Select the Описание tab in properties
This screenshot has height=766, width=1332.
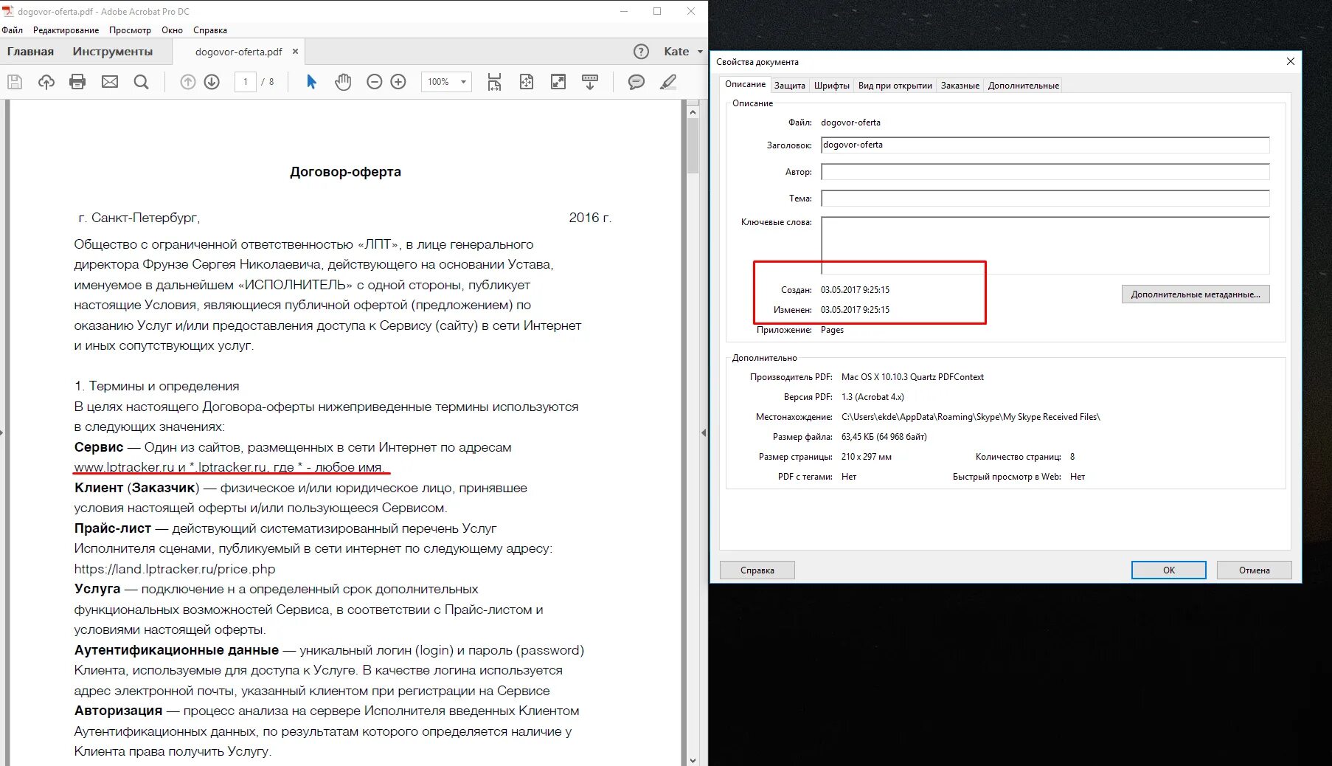[x=745, y=84]
